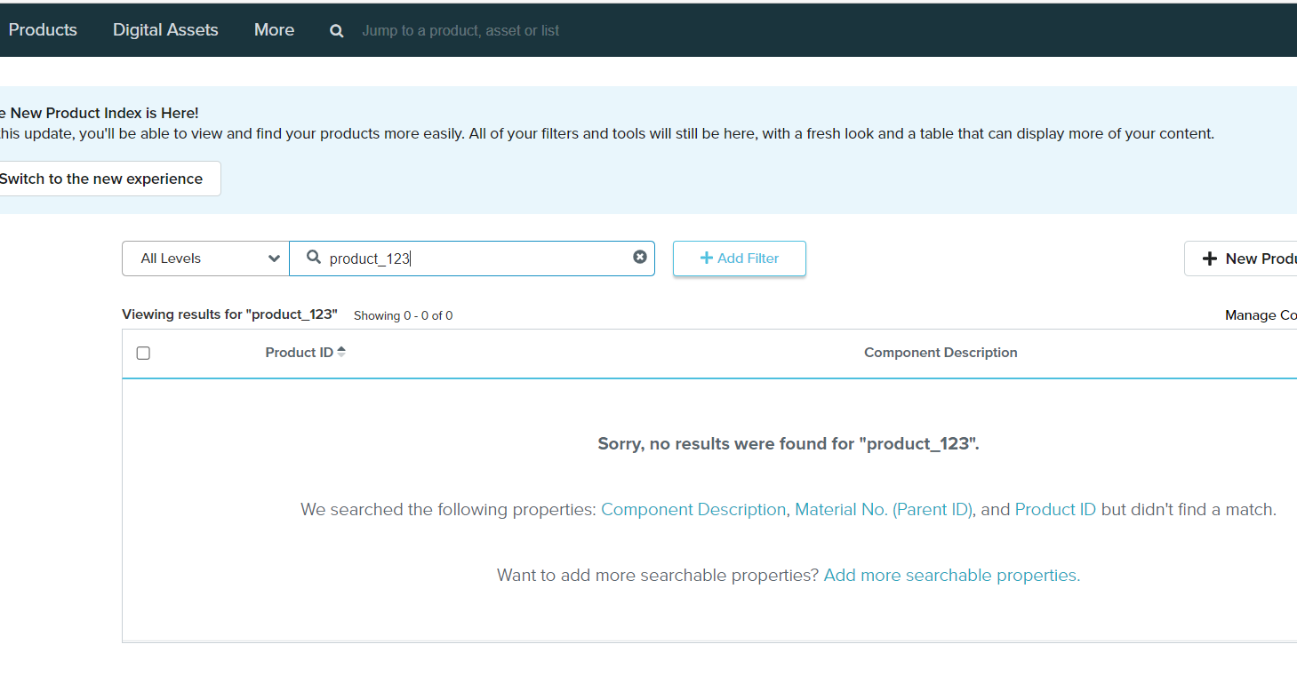The image size is (1297, 700).
Task: Open Manage Columns
Action: click(1260, 315)
